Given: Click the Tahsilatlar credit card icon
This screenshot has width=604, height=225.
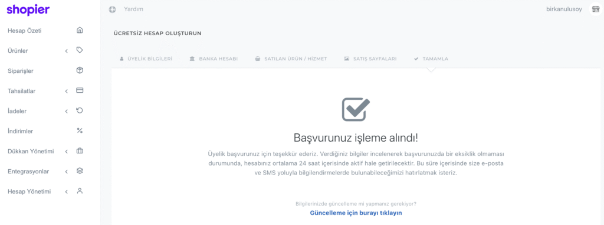Looking at the screenshot, I should point(80,90).
